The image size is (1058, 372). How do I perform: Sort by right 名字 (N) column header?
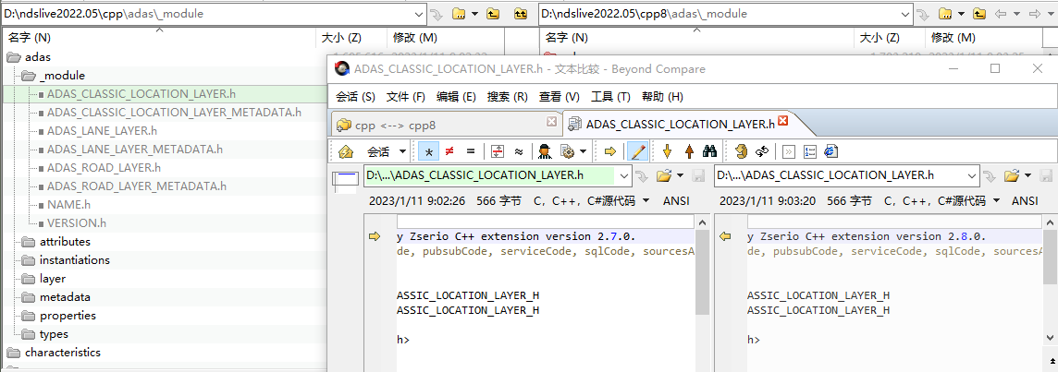pyautogui.click(x=696, y=38)
